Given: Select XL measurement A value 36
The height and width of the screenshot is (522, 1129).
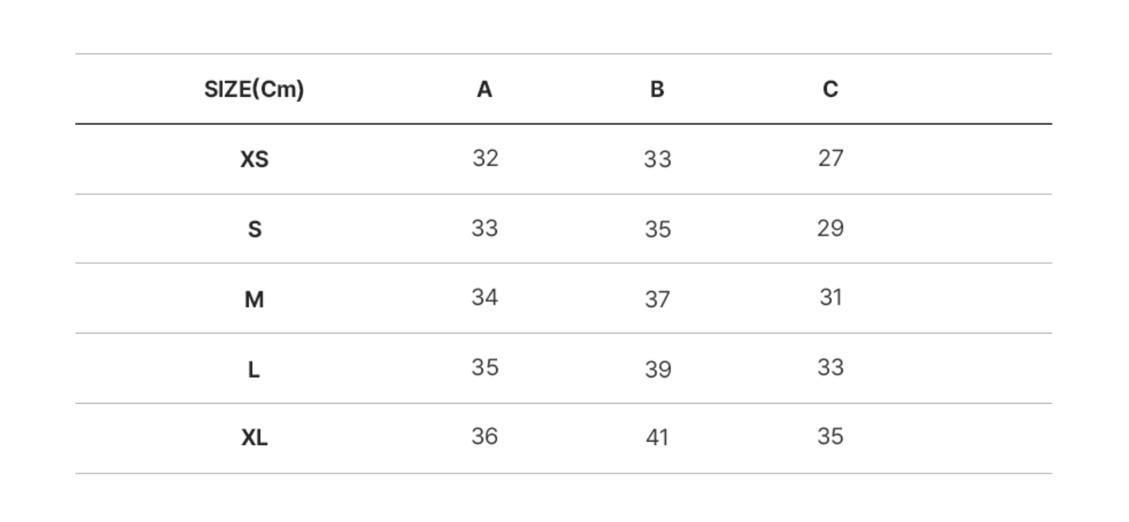Looking at the screenshot, I should click(485, 437).
